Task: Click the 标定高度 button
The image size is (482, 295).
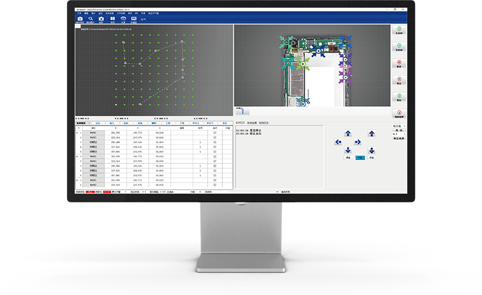Action: 399,139
